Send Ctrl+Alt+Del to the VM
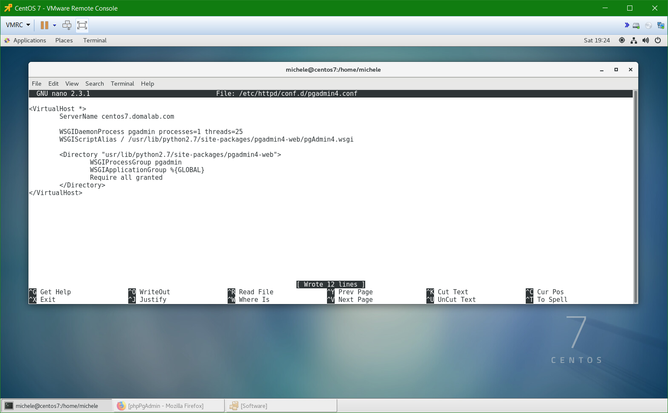Viewport: 668px width, 413px height. pos(67,25)
